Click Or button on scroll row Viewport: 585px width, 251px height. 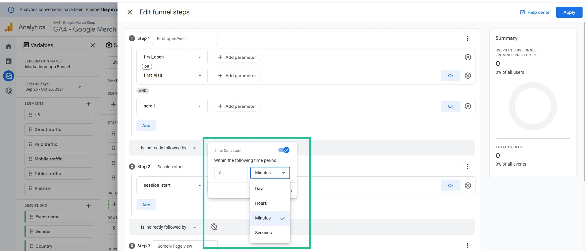point(451,106)
